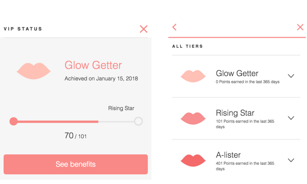
Task: Open the See benefits button
Action: [x=76, y=164]
